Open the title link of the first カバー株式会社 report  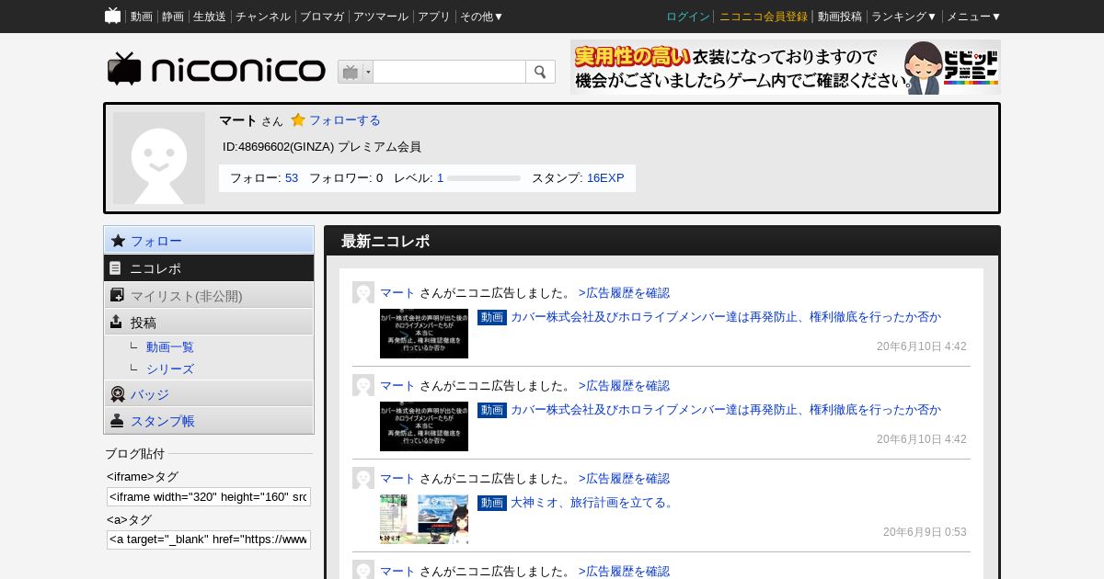tap(726, 317)
